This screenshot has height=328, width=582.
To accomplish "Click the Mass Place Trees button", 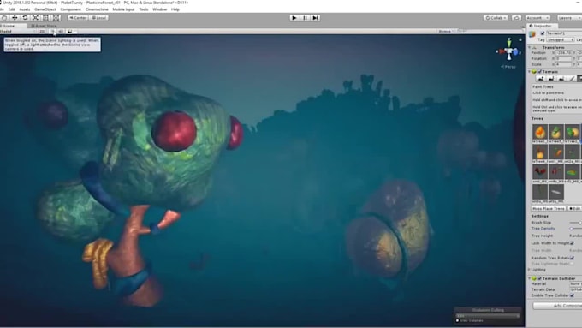I will pyautogui.click(x=549, y=209).
